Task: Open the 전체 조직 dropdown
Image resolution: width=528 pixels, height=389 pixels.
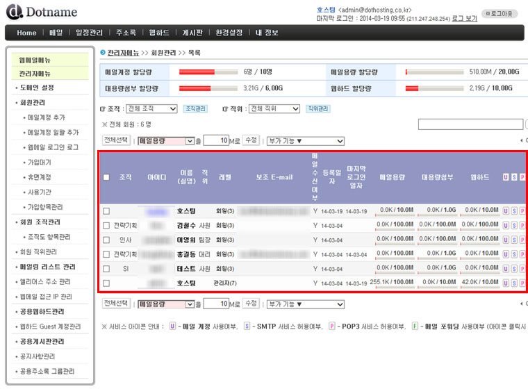Action: coord(151,109)
